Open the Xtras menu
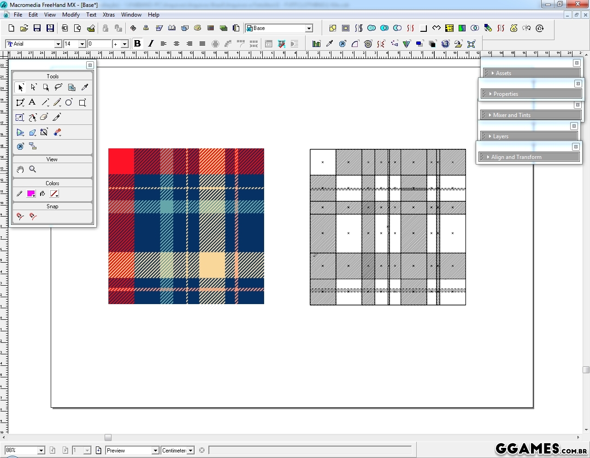Image resolution: width=590 pixels, height=458 pixels. tap(109, 15)
